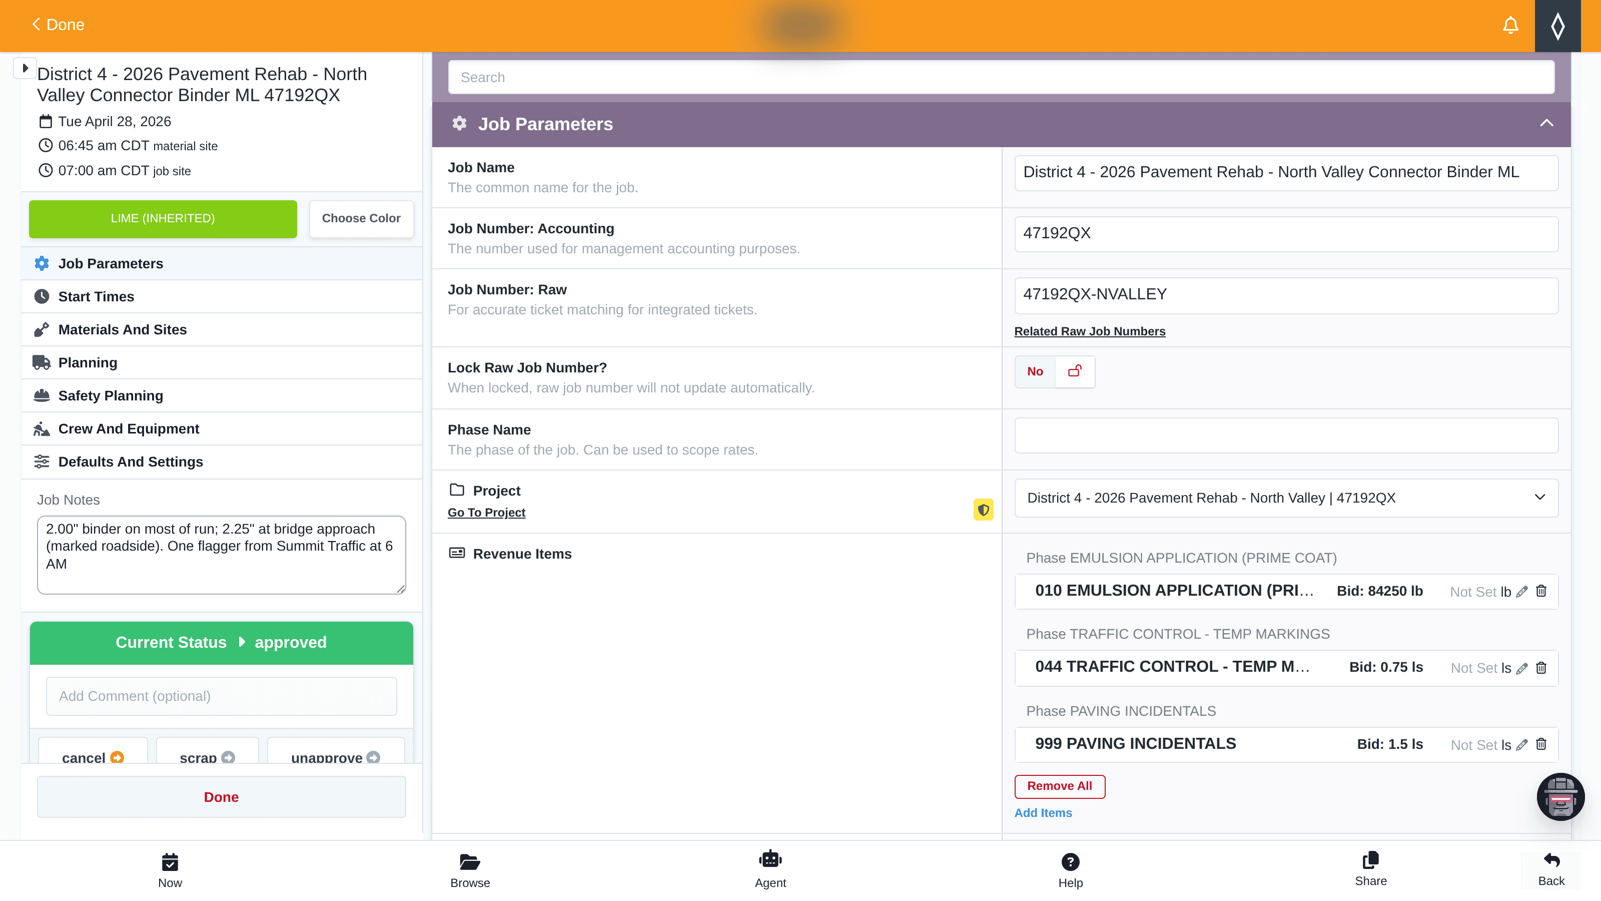
Task: Click the red unlock padlock icon
Action: 1075,371
